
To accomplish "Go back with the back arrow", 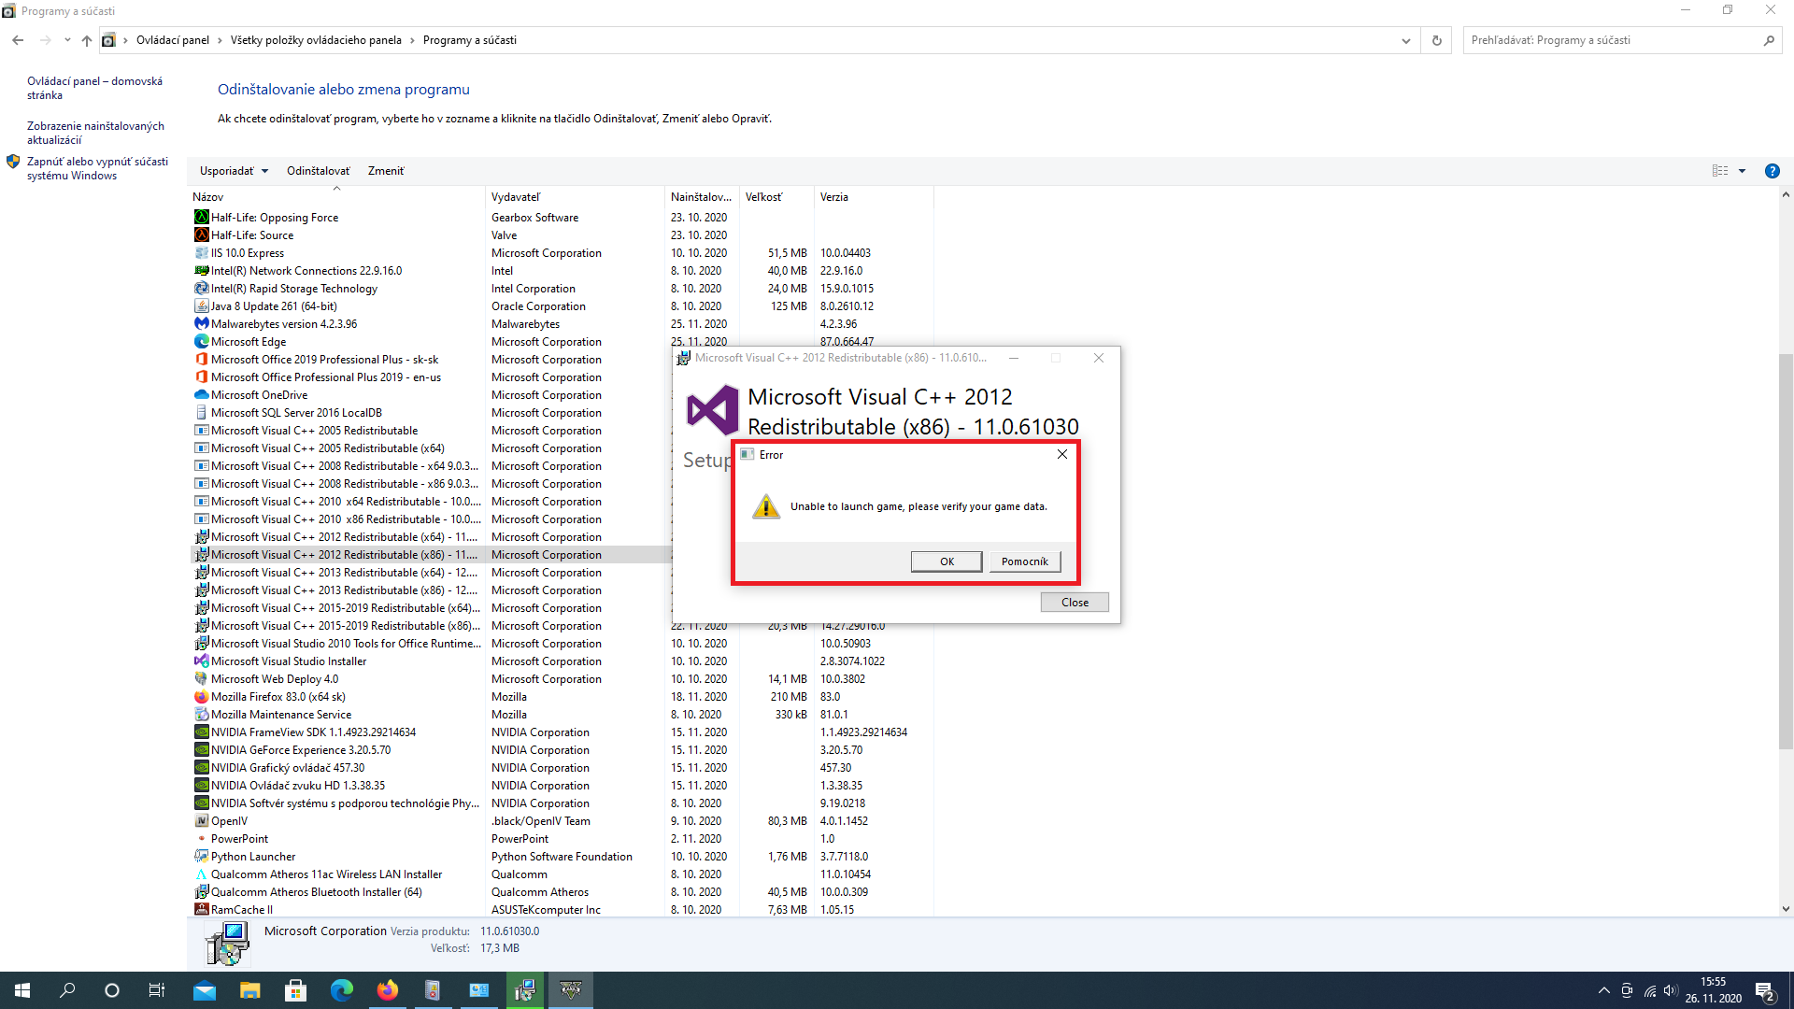I will tap(18, 40).
